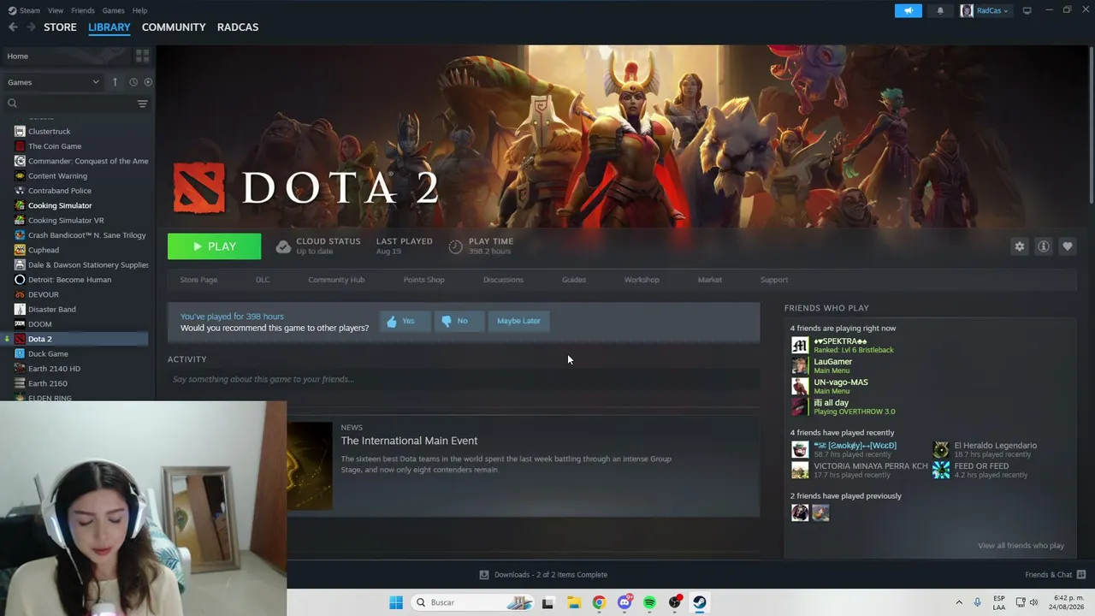Open Dota 2 Store Page link
Screen dimensions: 1095x616
[x=198, y=280]
